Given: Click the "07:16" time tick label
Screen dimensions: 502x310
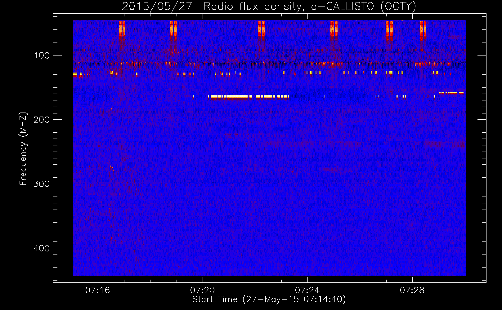Looking at the screenshot, I should click(98, 290).
